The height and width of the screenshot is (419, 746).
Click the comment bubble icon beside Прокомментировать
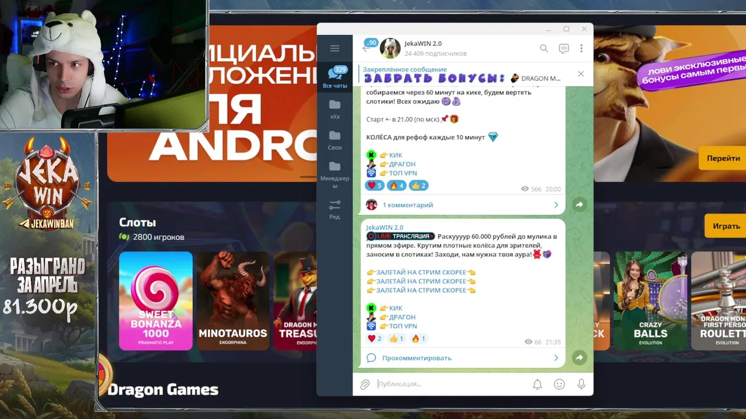[x=371, y=358]
